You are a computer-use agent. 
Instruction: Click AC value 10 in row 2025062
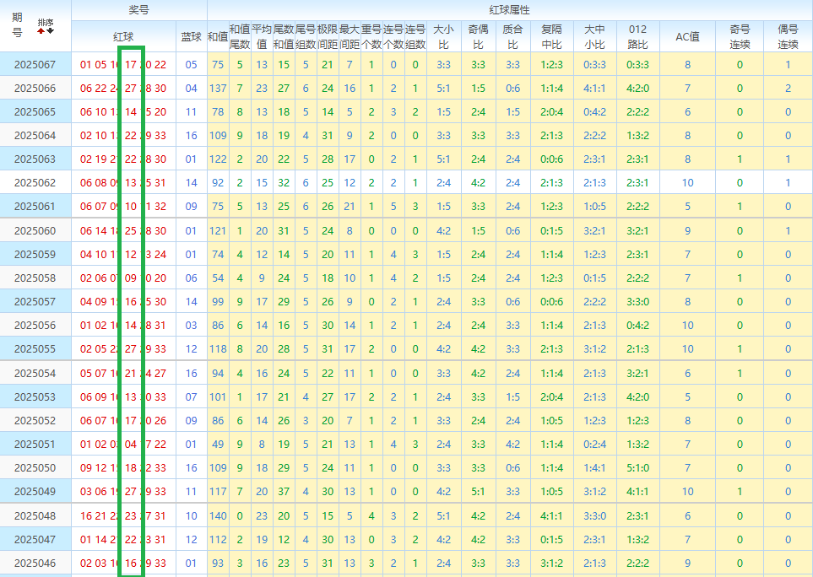pyautogui.click(x=687, y=183)
